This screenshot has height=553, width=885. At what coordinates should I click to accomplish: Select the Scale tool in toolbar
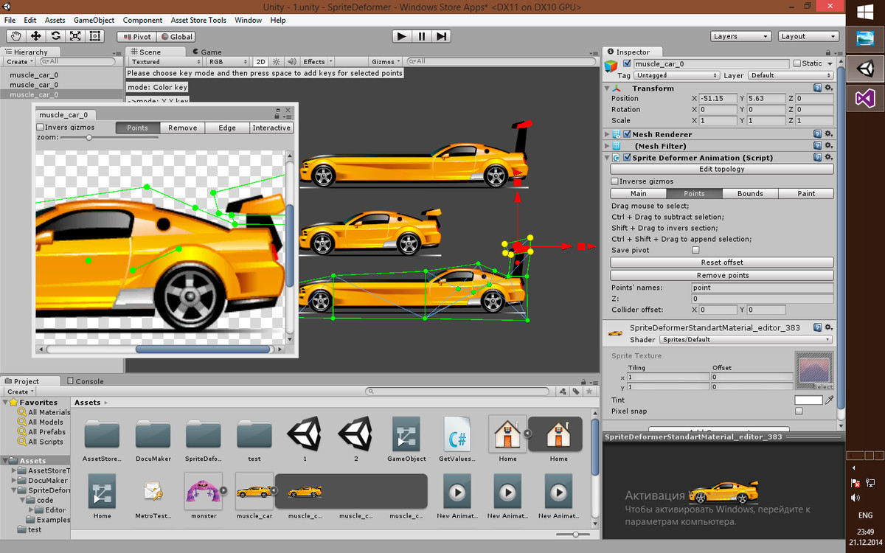[76, 36]
